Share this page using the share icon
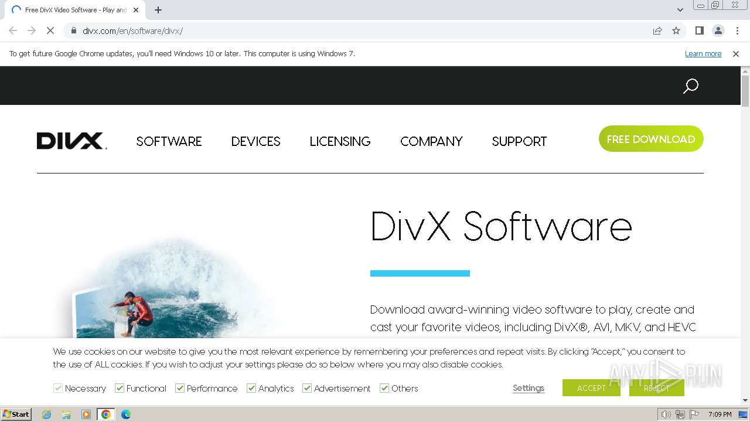Screen dimensions: 750x422 point(657,30)
